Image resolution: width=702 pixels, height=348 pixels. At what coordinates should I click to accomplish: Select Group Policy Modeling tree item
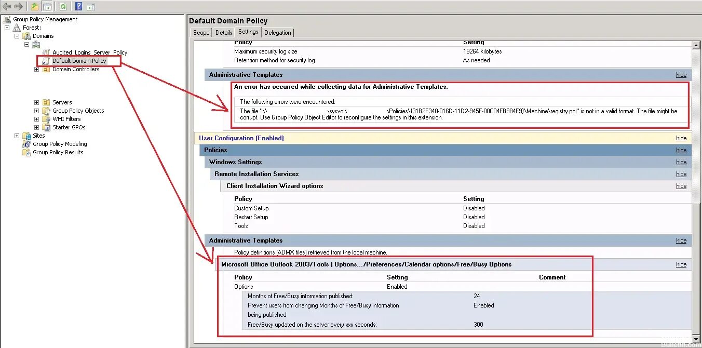click(60, 144)
